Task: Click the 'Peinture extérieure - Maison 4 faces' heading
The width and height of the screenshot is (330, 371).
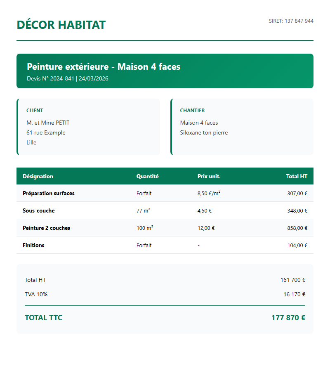Action: pos(104,67)
